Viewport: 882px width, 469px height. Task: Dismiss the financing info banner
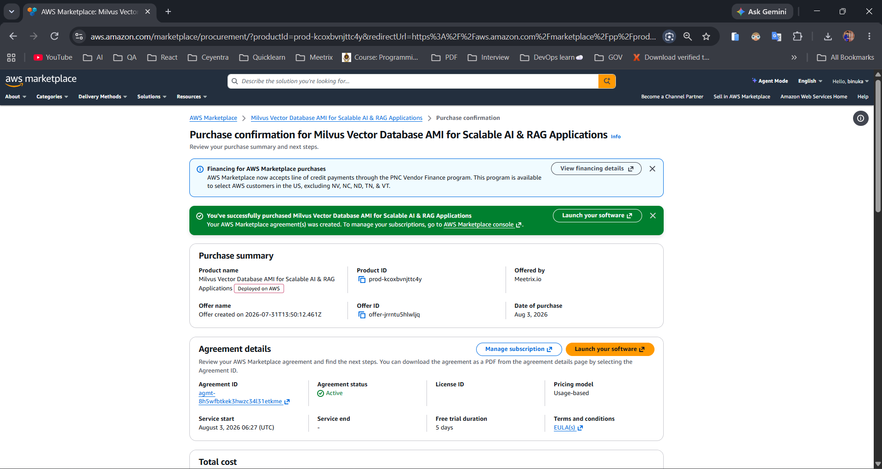click(652, 169)
